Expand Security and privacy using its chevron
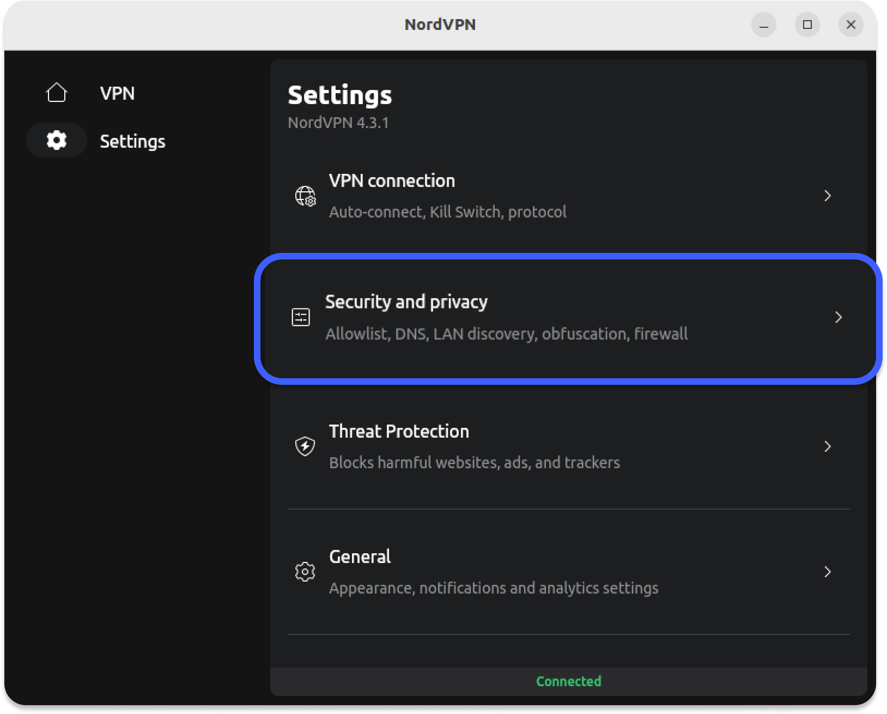The width and height of the screenshot is (887, 714). pos(838,317)
